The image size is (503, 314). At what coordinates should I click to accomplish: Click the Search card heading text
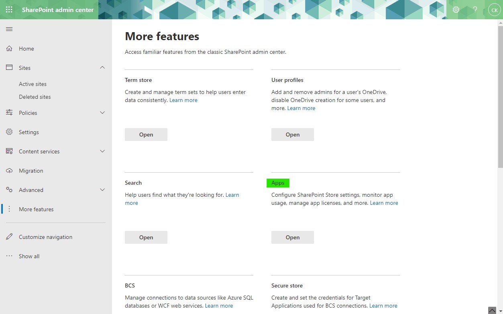click(x=133, y=183)
